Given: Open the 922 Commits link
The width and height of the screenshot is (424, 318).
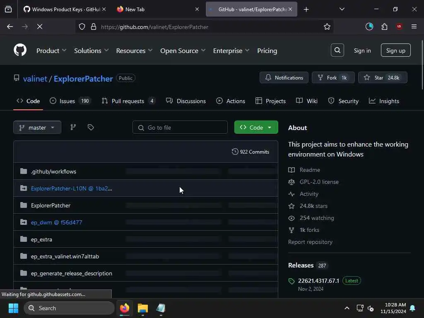Looking at the screenshot, I should coord(251,152).
